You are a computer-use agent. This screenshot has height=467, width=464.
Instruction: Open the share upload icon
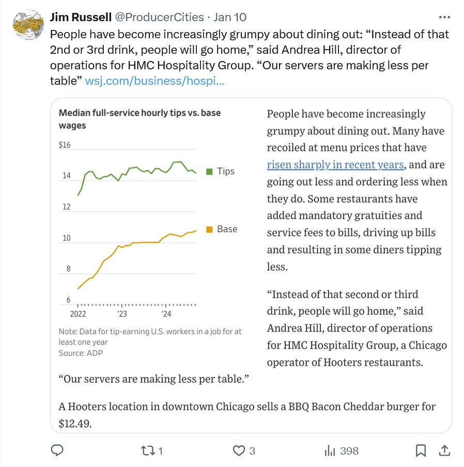[444, 450]
